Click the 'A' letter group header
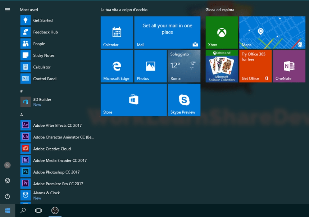This screenshot has height=217, width=309. pos(22,115)
